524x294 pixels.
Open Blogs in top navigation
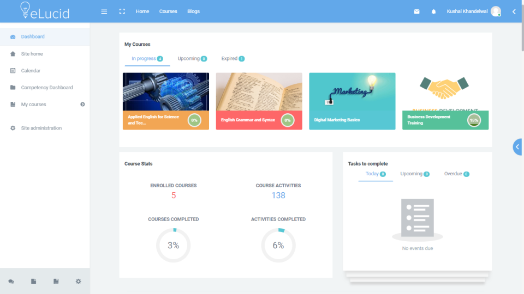(x=193, y=11)
